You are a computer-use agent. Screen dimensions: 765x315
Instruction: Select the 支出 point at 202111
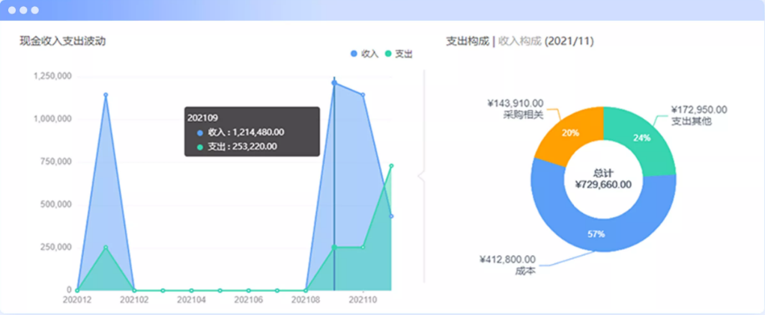pyautogui.click(x=391, y=165)
